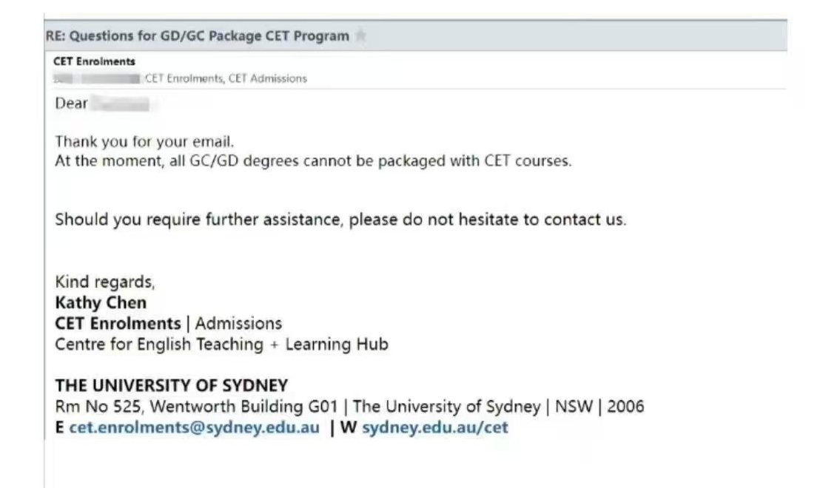Click Centre for English Teaching + Learning Hub
This screenshot has width=820, height=488.
click(222, 345)
